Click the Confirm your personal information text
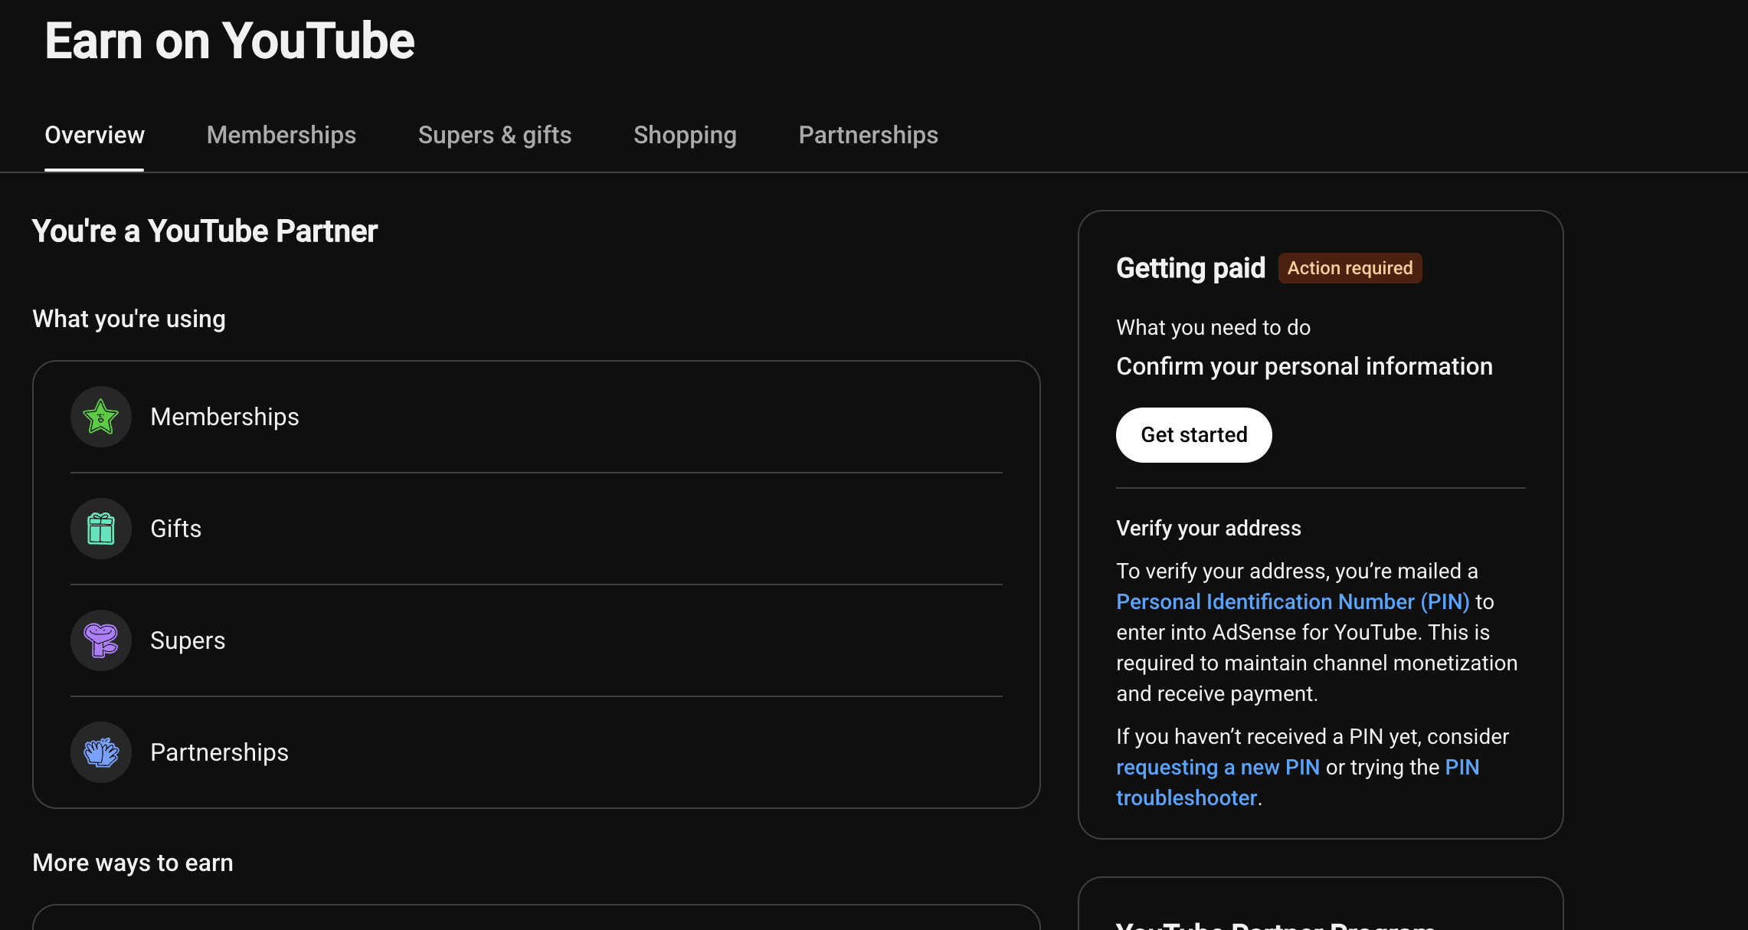This screenshot has height=930, width=1748. 1304,366
